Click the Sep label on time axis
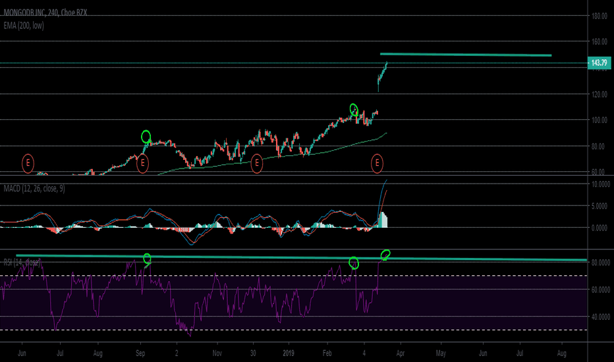Viewport: 614px width, 362px height. click(x=140, y=353)
